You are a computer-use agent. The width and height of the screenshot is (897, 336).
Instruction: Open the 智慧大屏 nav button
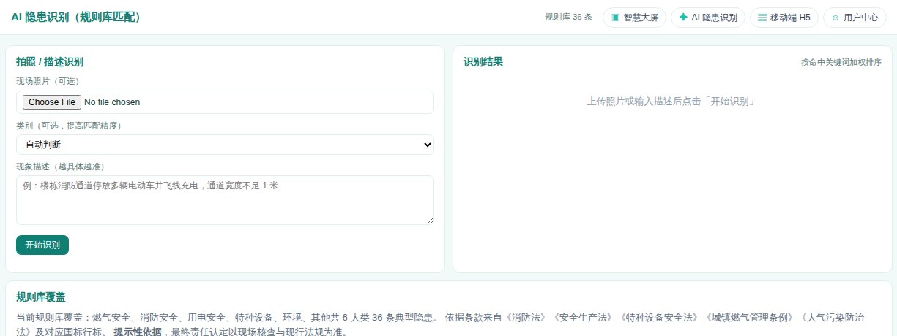634,17
